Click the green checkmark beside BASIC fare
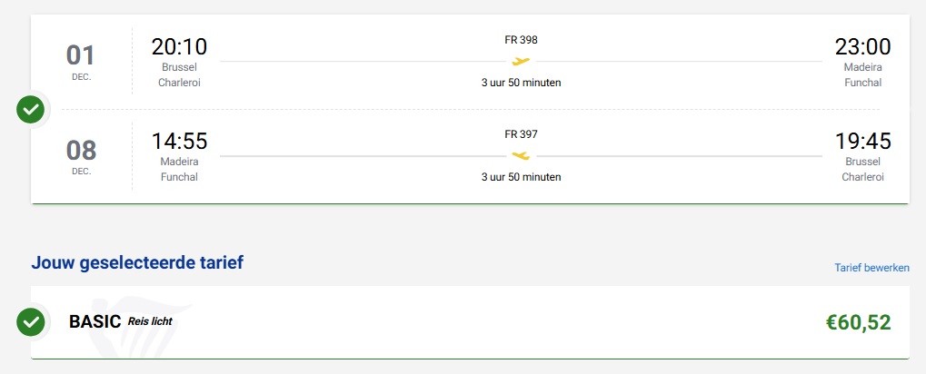 click(x=31, y=321)
